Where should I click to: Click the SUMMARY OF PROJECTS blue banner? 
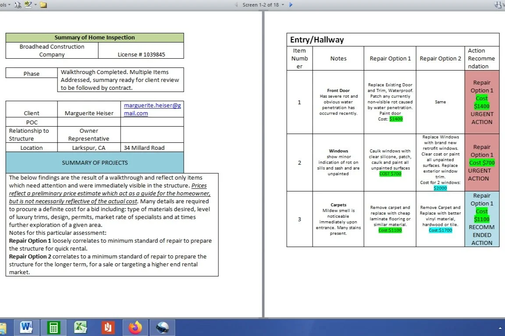point(95,163)
